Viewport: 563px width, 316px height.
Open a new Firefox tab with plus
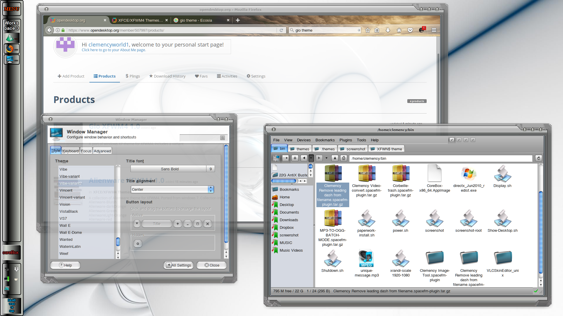238,20
